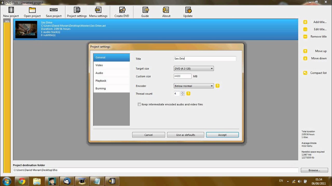Image resolution: width=332 pixels, height=186 pixels.
Task: Show hidden system tray icons
Action: point(288,181)
